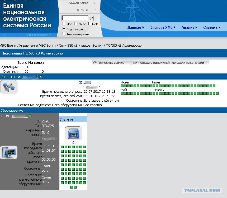Click the last poll time 20.07.2017 12:33:13
The width and height of the screenshot is (227, 198).
point(100,92)
